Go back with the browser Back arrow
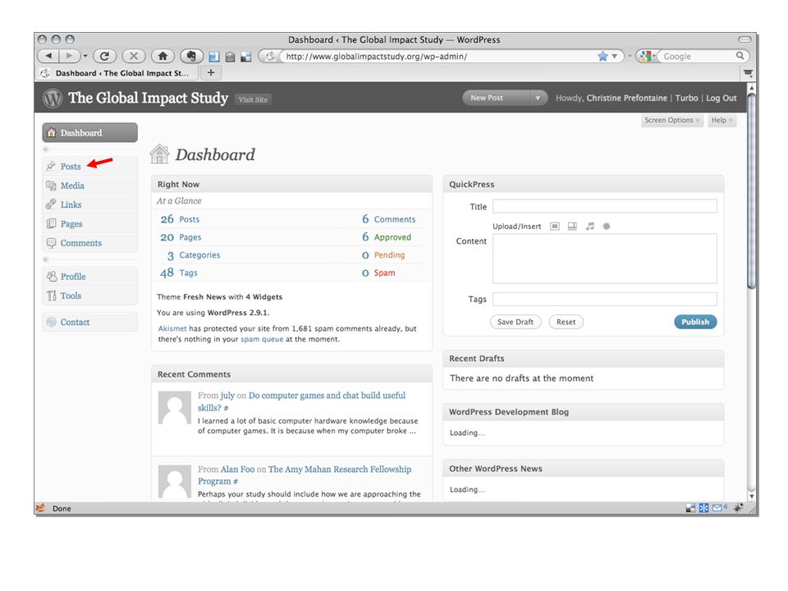The height and width of the screenshot is (591, 788). coord(48,56)
